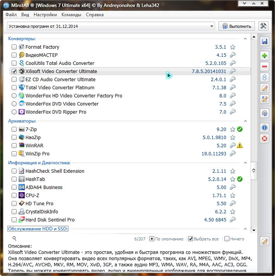Click the star icon for HaoZip

click(232, 138)
